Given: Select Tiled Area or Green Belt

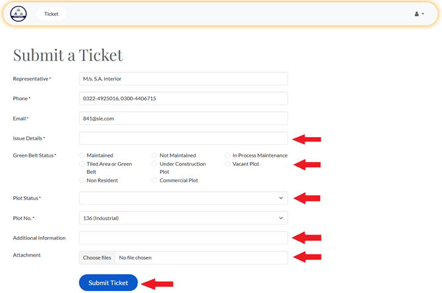Looking at the screenshot, I should (x=82, y=164).
